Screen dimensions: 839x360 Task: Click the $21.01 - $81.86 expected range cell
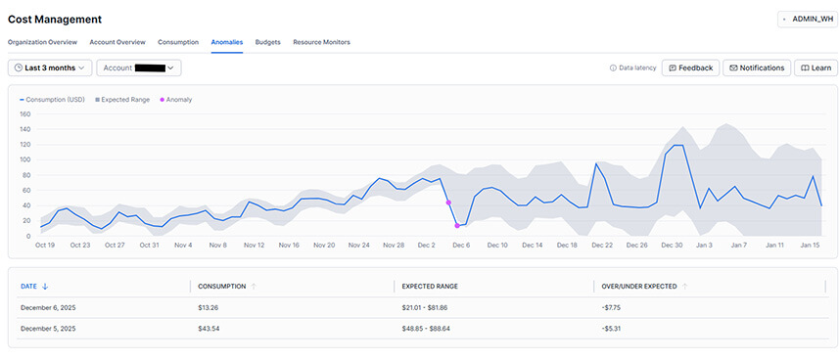(x=424, y=307)
